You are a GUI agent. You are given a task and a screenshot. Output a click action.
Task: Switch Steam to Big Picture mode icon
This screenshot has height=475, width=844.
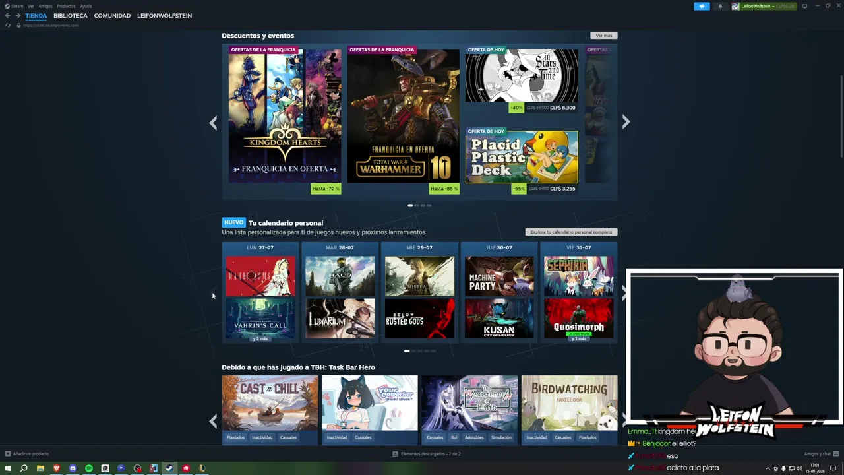(804, 6)
